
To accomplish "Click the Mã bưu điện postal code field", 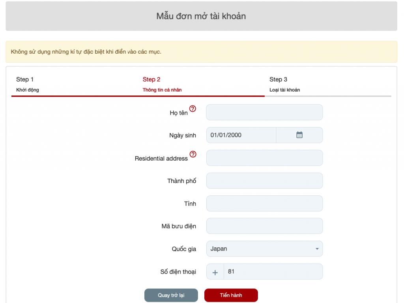I will [x=264, y=226].
